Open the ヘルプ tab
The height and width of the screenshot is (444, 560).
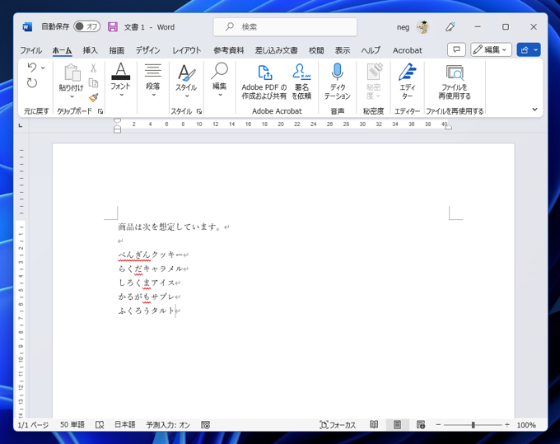(371, 50)
